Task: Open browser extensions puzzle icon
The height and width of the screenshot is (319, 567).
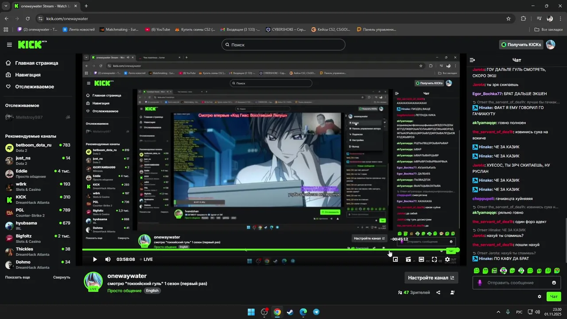Action: [x=524, y=19]
